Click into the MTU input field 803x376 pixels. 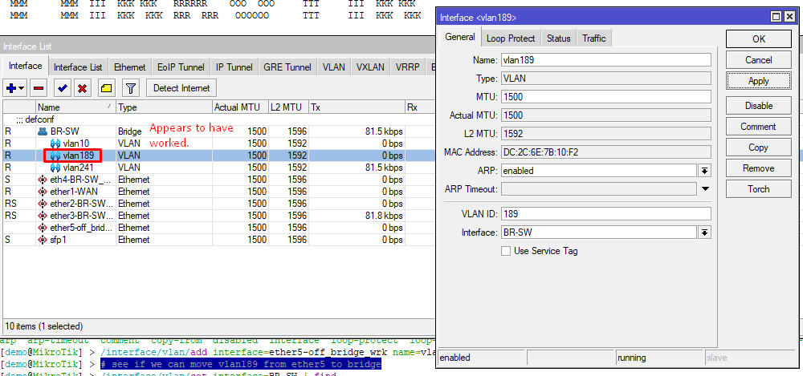[x=605, y=97]
